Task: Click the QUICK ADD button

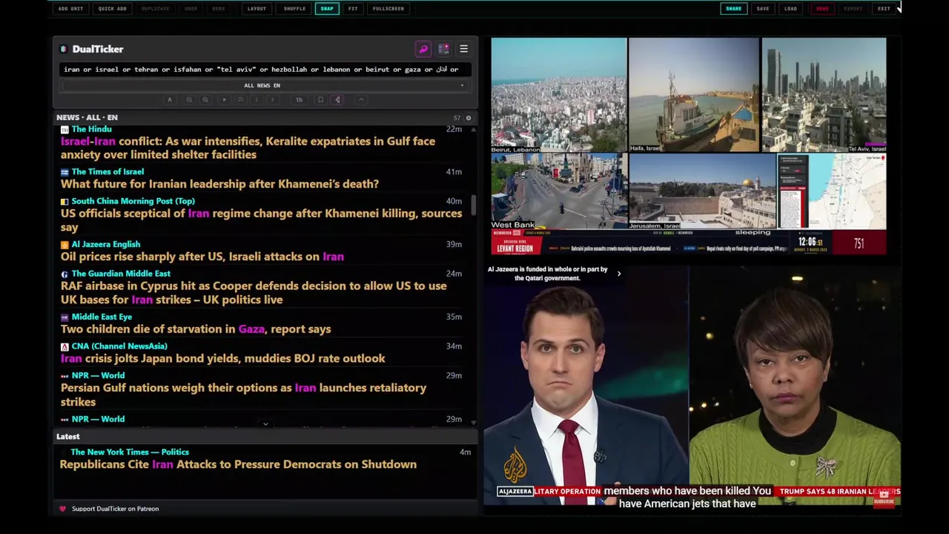Action: click(113, 9)
